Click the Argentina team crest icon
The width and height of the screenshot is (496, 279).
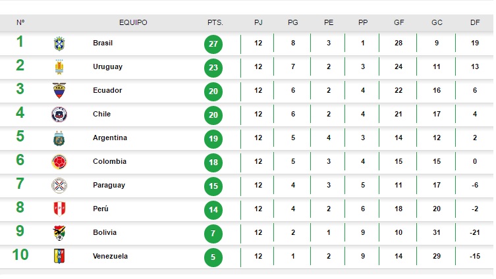coord(59,138)
